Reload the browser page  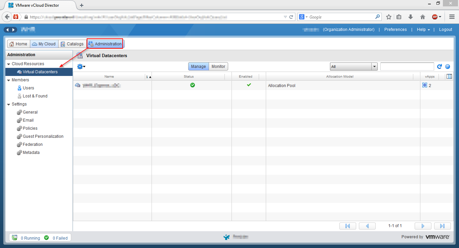point(291,17)
